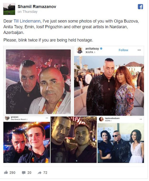Open the dark nighttime selfie in the bottom middle

(74, 140)
